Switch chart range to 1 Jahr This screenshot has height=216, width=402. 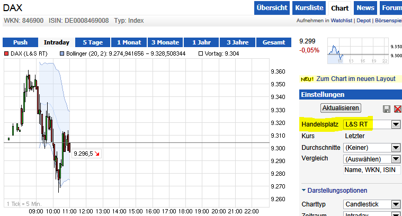[201, 42]
